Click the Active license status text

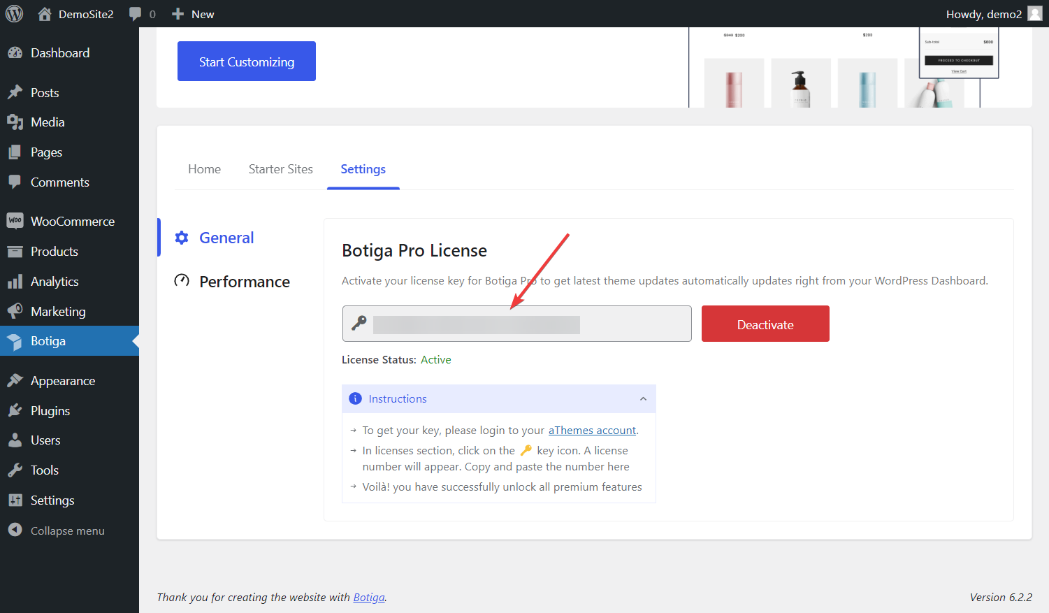pyautogui.click(x=436, y=360)
